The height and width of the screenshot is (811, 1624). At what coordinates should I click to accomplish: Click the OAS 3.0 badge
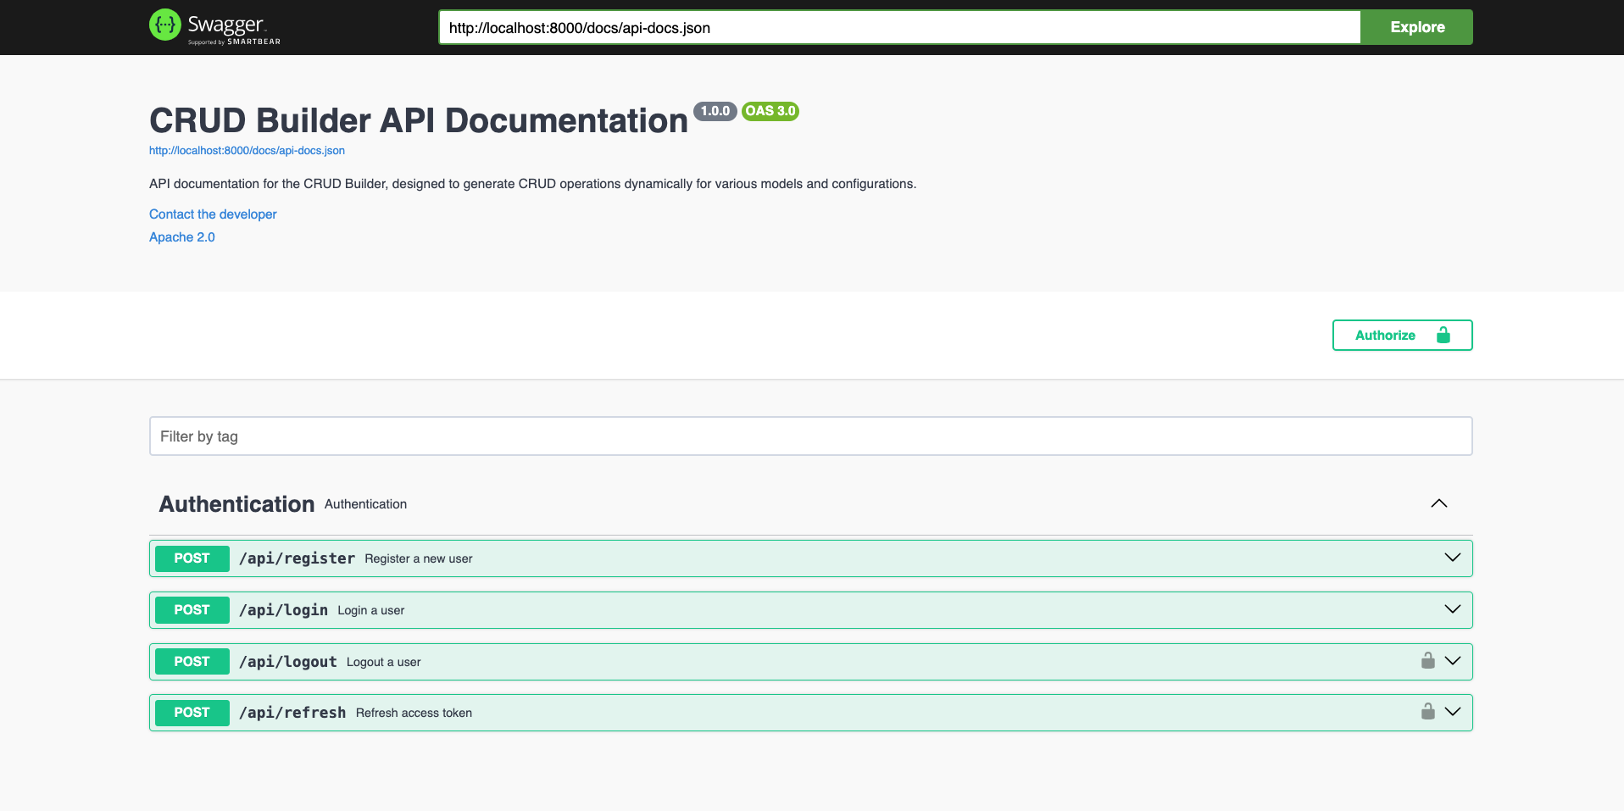coord(770,111)
